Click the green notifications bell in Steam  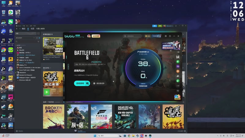pos(160,26)
